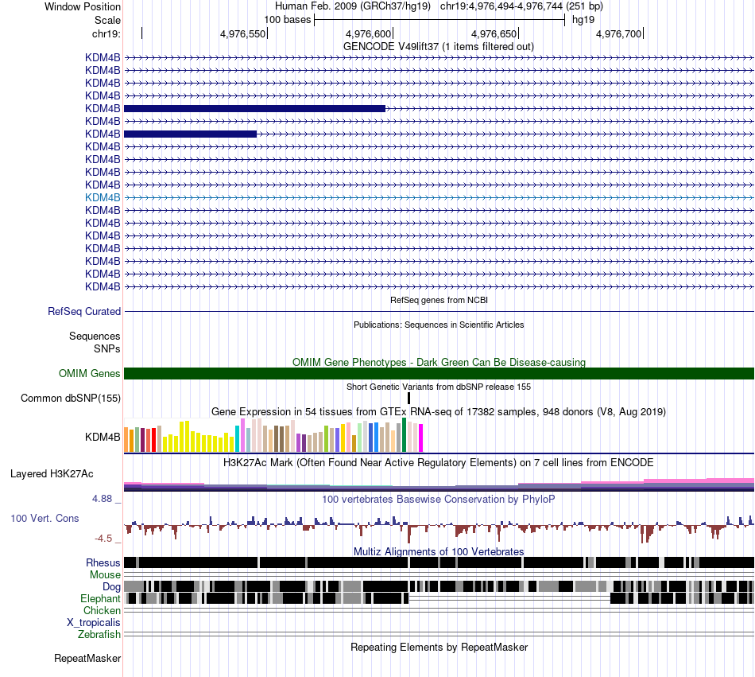Click the 4,976,700 coordinate on the ruler

pos(619,33)
